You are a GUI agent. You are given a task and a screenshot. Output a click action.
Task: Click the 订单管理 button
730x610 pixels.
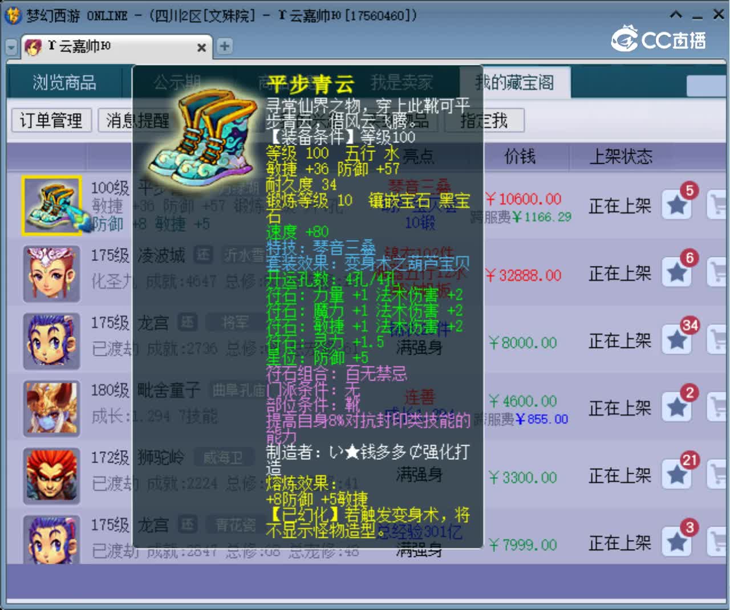pos(51,120)
